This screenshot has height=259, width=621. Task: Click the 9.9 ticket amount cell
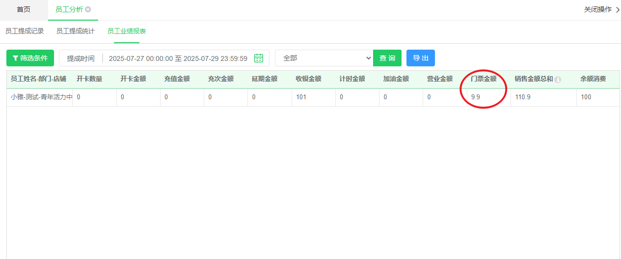(x=475, y=97)
